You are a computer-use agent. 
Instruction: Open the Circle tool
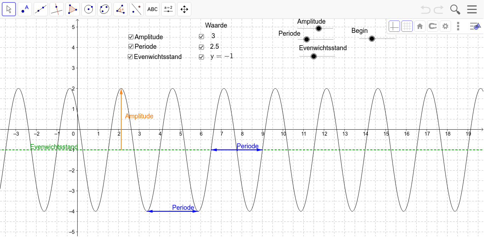(88, 9)
